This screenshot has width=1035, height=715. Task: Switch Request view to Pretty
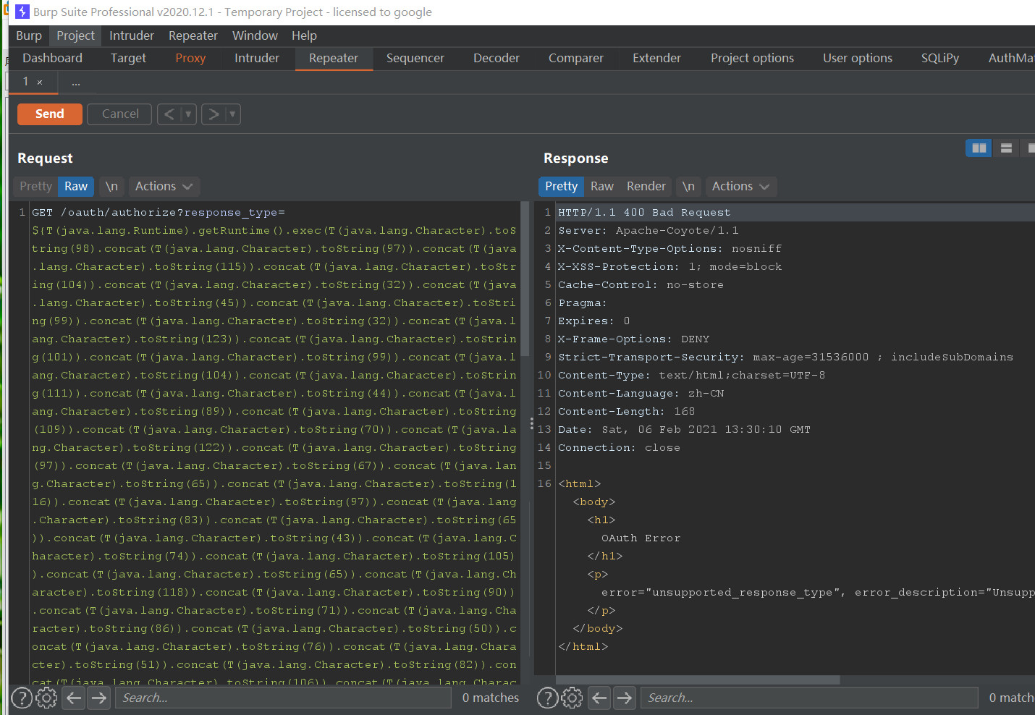pyautogui.click(x=35, y=186)
